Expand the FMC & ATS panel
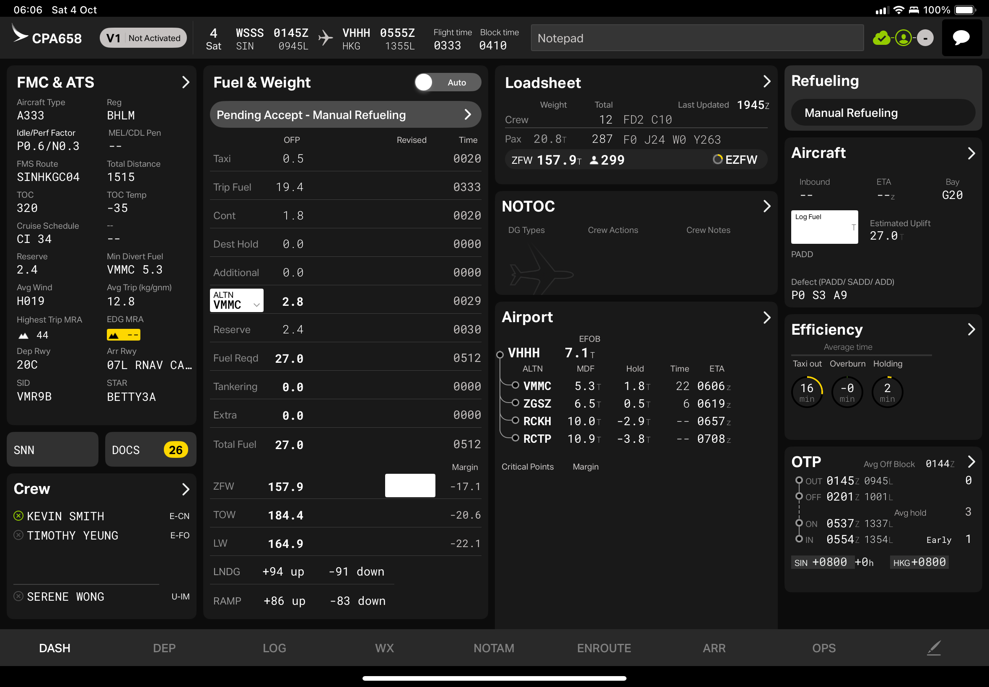Viewport: 989px width, 687px height. point(186,82)
